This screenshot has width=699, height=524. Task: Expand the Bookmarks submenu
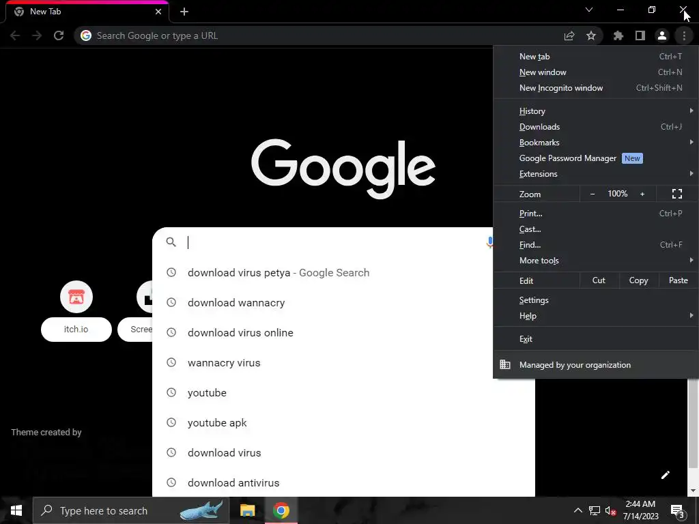596,143
